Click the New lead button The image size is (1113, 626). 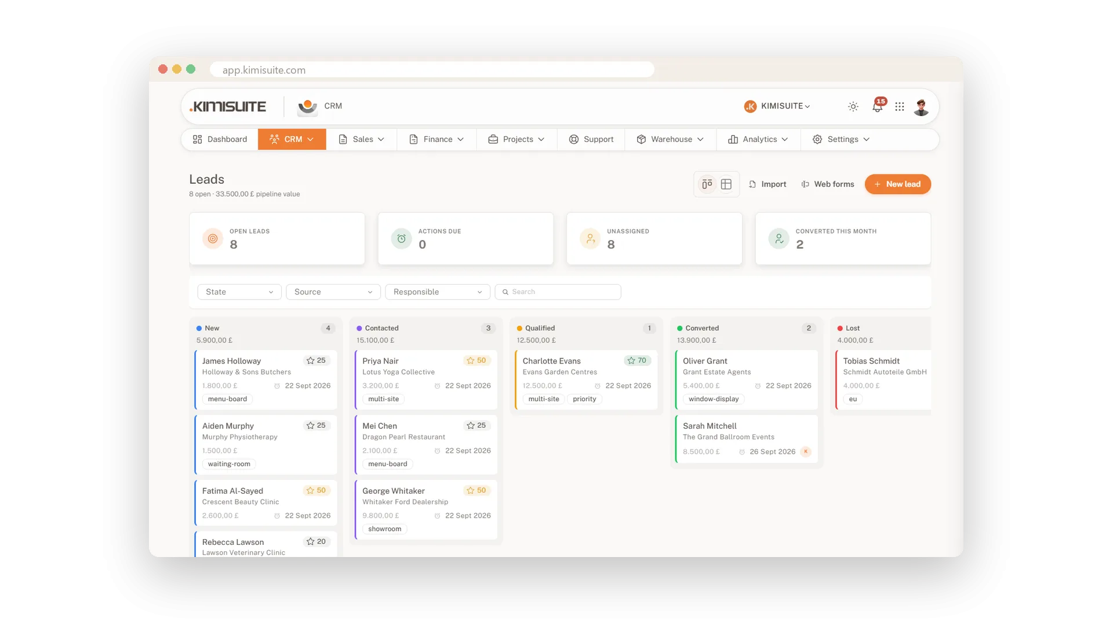(897, 184)
